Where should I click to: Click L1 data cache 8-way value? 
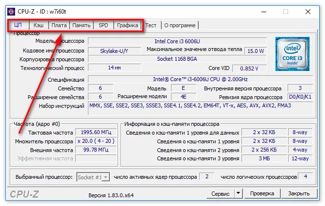(x=300, y=132)
